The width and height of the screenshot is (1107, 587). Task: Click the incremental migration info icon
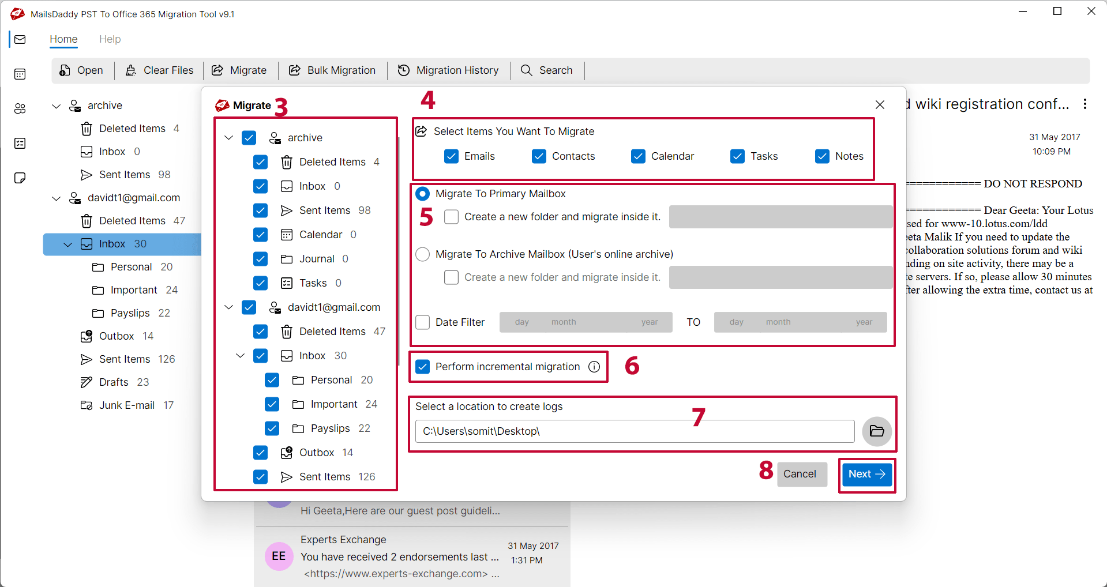pos(594,367)
